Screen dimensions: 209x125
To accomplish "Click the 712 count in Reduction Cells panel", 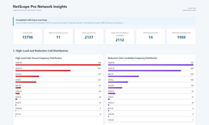I will 192,63.
